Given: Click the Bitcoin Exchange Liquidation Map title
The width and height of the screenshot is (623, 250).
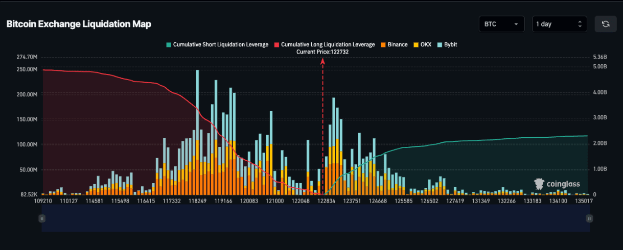Looking at the screenshot, I should (x=79, y=24).
